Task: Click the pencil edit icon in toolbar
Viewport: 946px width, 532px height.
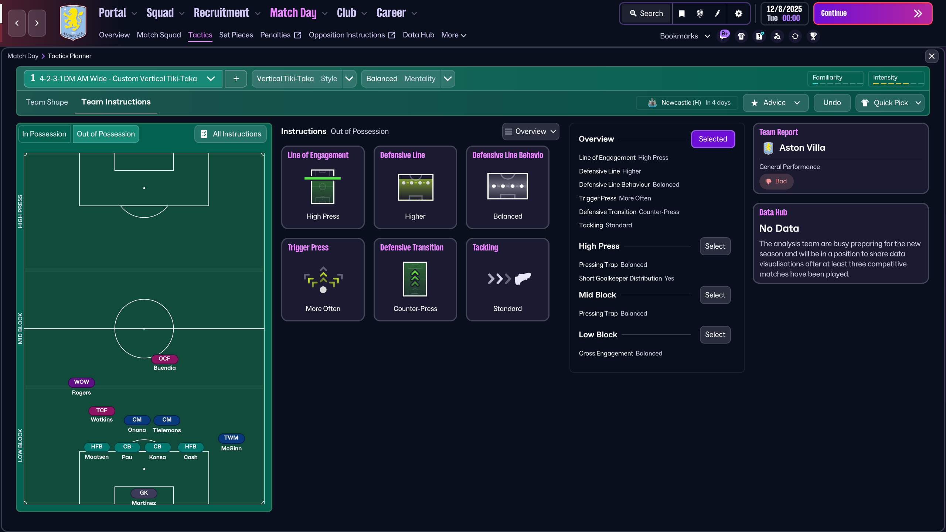Action: click(x=718, y=14)
